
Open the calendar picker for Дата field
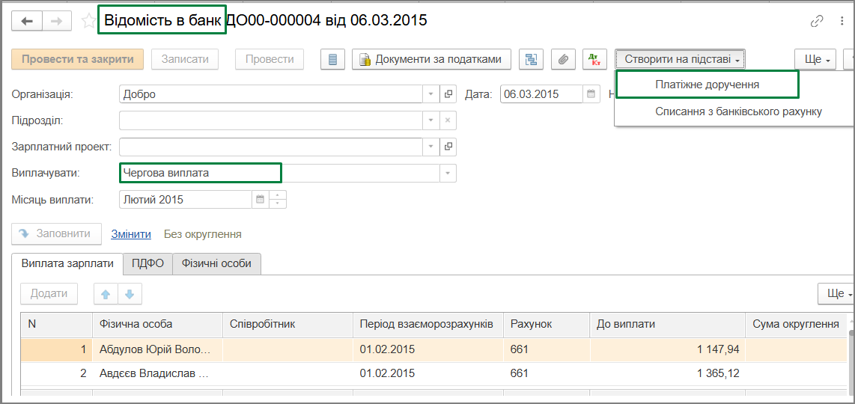(x=591, y=94)
